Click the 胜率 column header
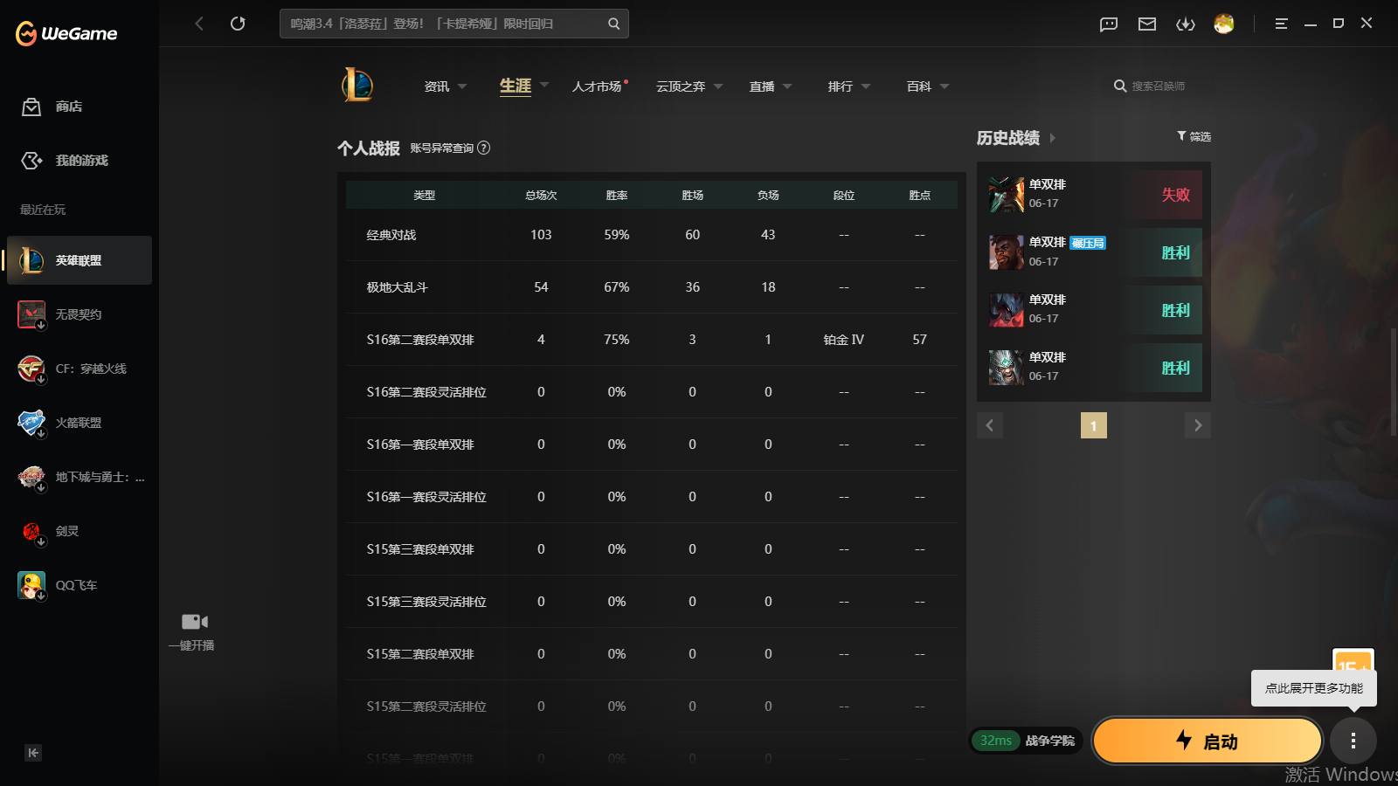 click(x=617, y=196)
